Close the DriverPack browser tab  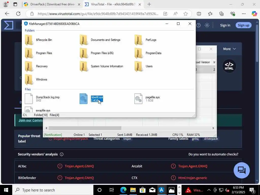(79, 5)
